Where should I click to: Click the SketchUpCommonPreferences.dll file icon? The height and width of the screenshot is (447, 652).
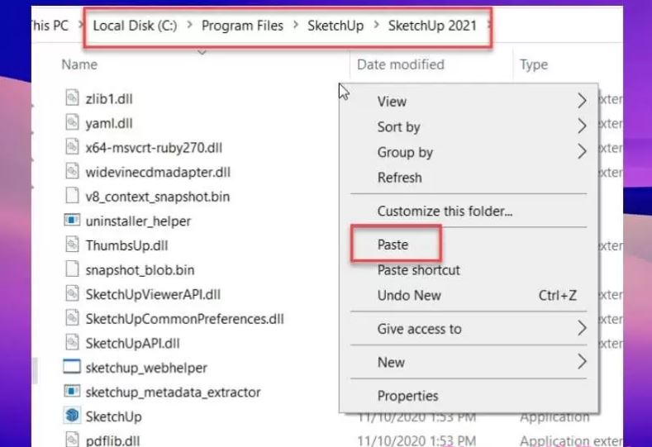72,318
